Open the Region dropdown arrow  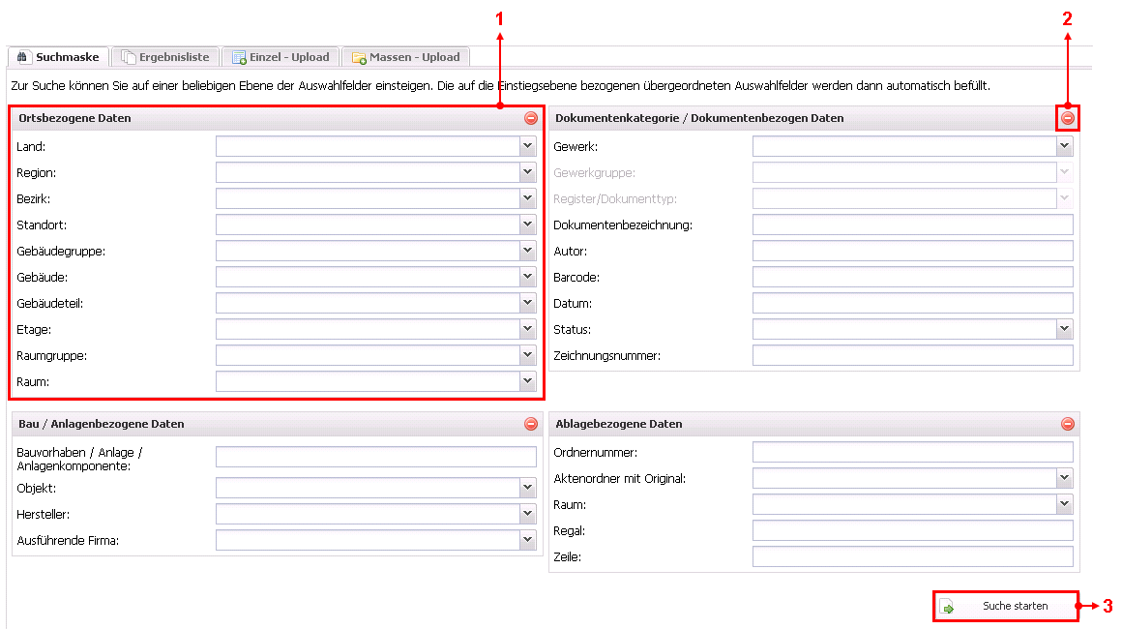click(528, 172)
